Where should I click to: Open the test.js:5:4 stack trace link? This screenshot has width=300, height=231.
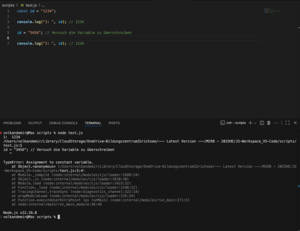(71, 170)
